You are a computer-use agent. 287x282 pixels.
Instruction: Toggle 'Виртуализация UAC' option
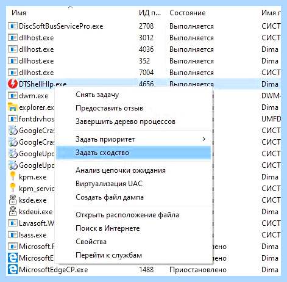[x=134, y=184]
